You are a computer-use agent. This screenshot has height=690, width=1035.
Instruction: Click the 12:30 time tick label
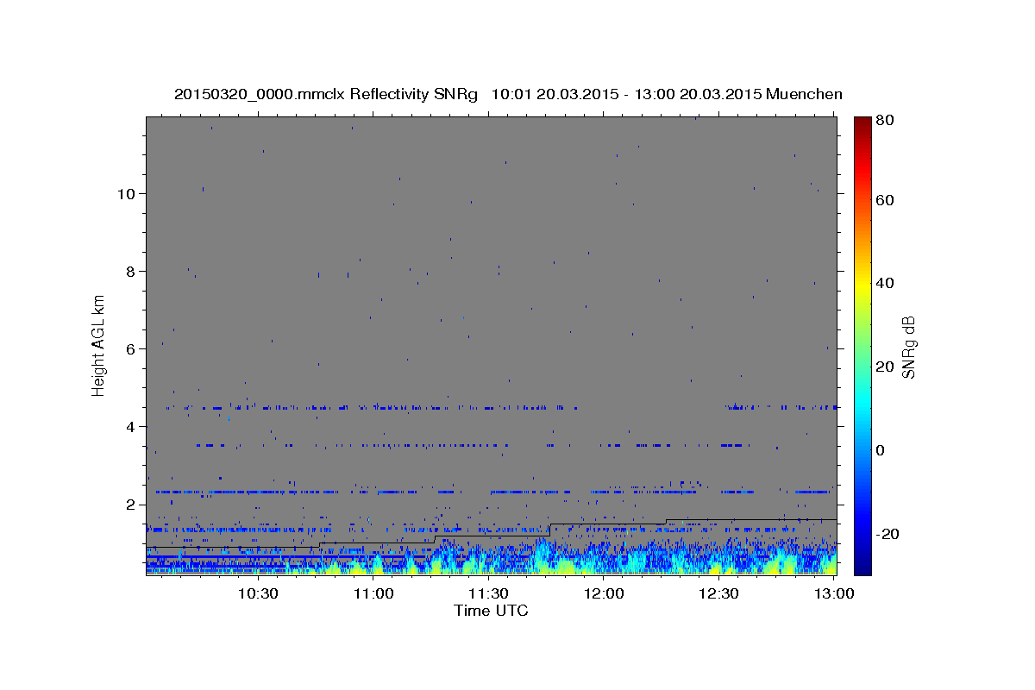[x=718, y=593]
